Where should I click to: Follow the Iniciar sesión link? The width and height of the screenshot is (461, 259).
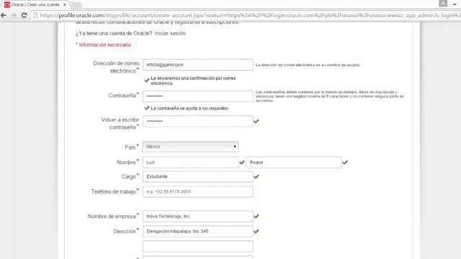[x=170, y=33]
